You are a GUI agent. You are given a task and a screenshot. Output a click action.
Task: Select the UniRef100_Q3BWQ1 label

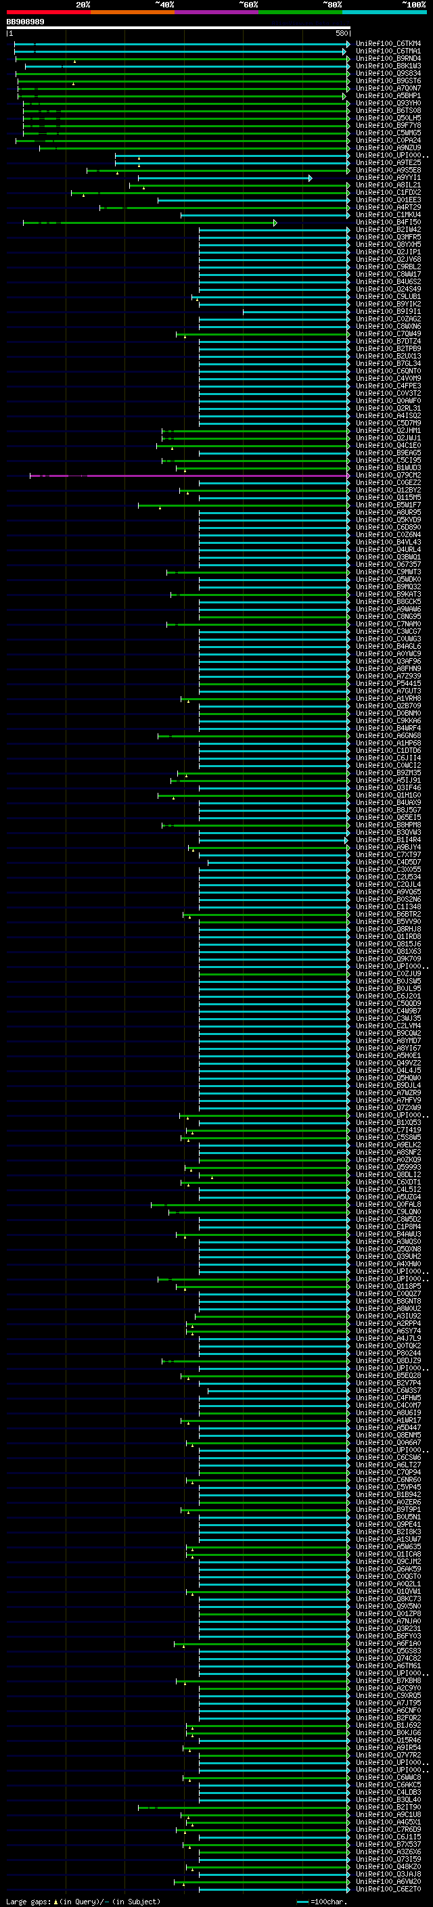[x=388, y=557]
